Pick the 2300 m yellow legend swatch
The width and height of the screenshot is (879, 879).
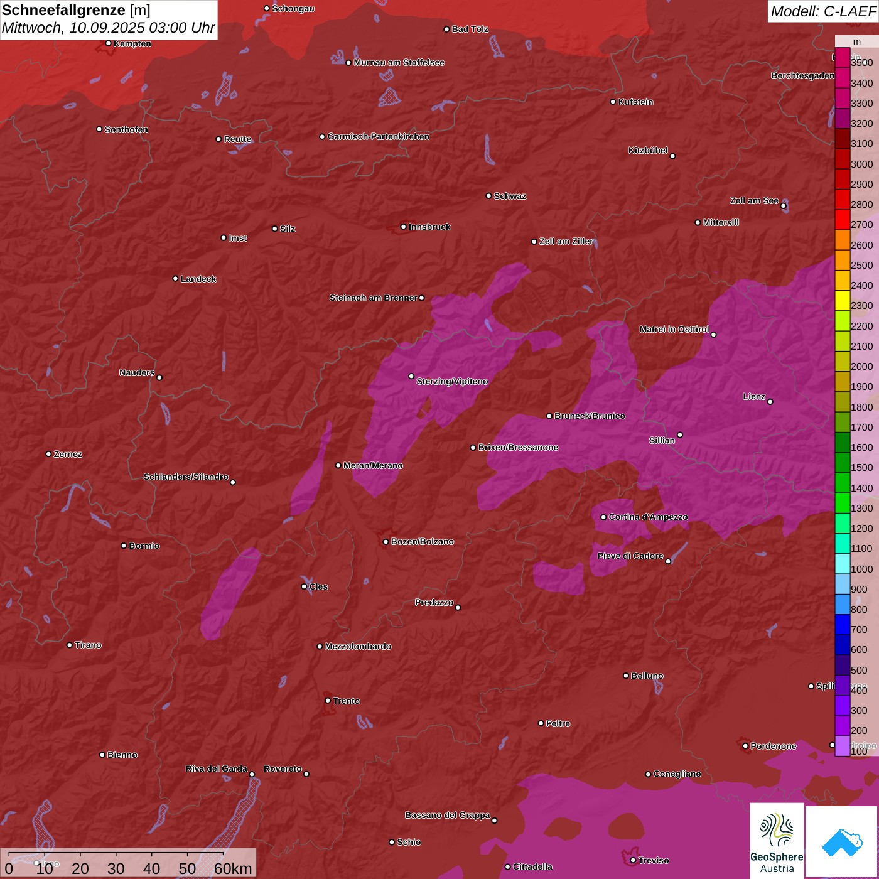843,301
